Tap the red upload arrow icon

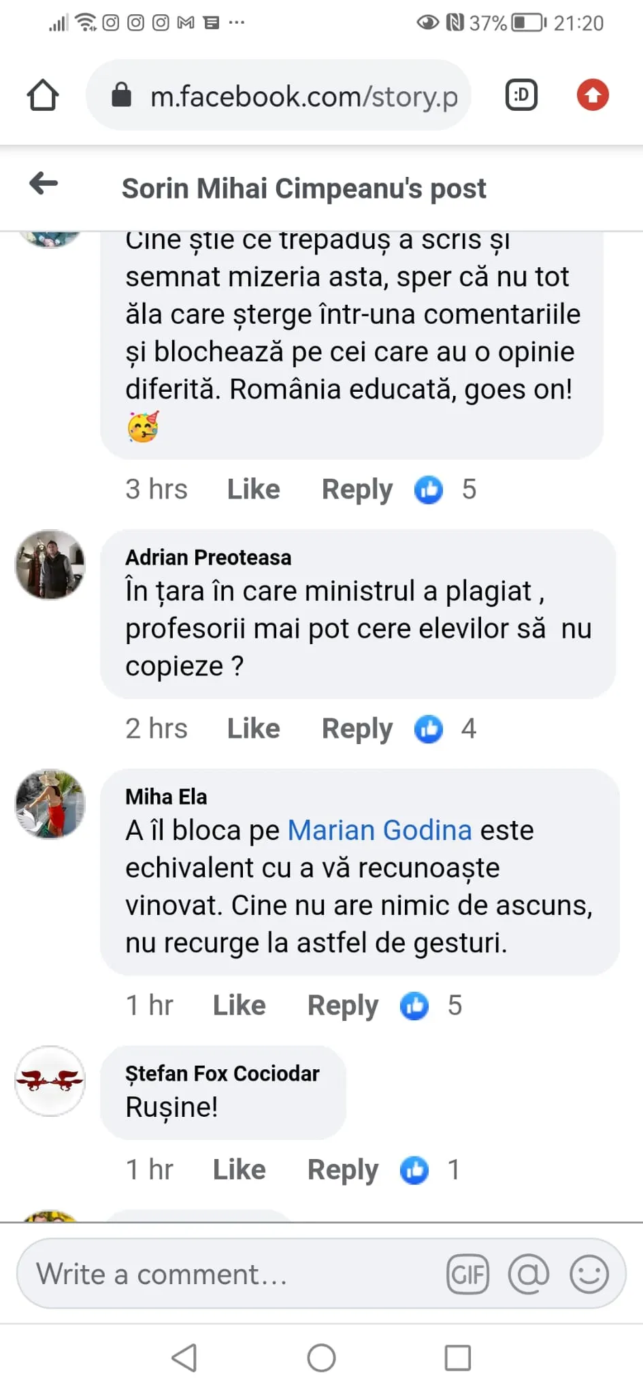593,95
